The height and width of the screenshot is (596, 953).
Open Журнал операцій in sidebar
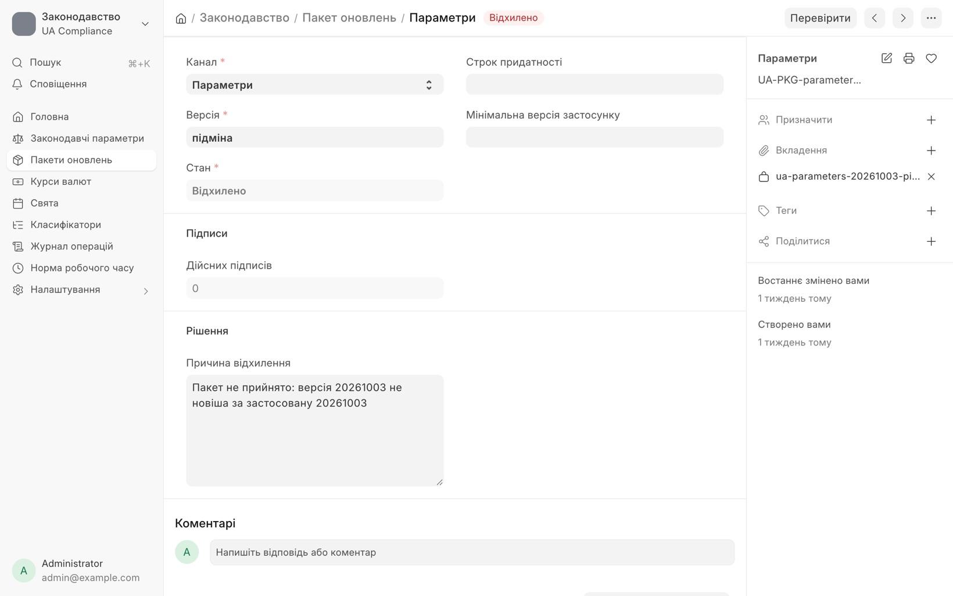point(81,247)
